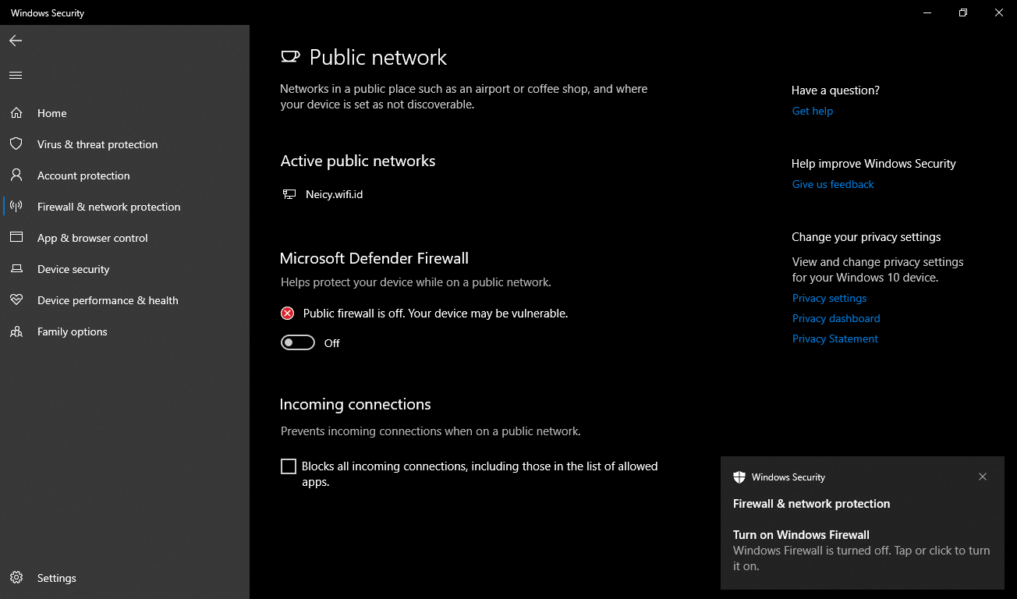Open the Privacy settings link

tap(829, 298)
